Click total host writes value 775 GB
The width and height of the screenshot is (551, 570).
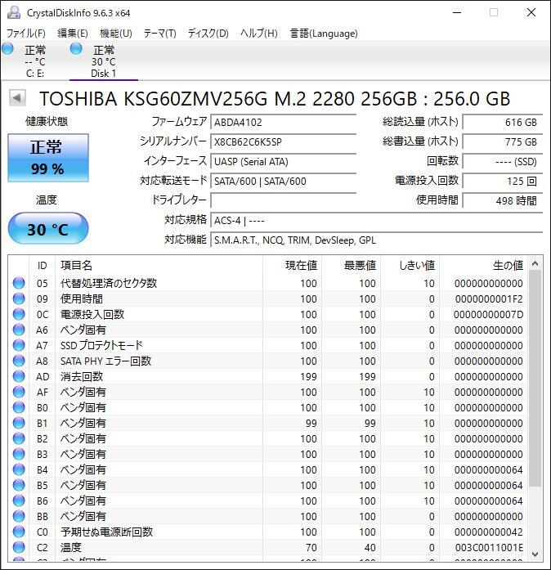502,141
